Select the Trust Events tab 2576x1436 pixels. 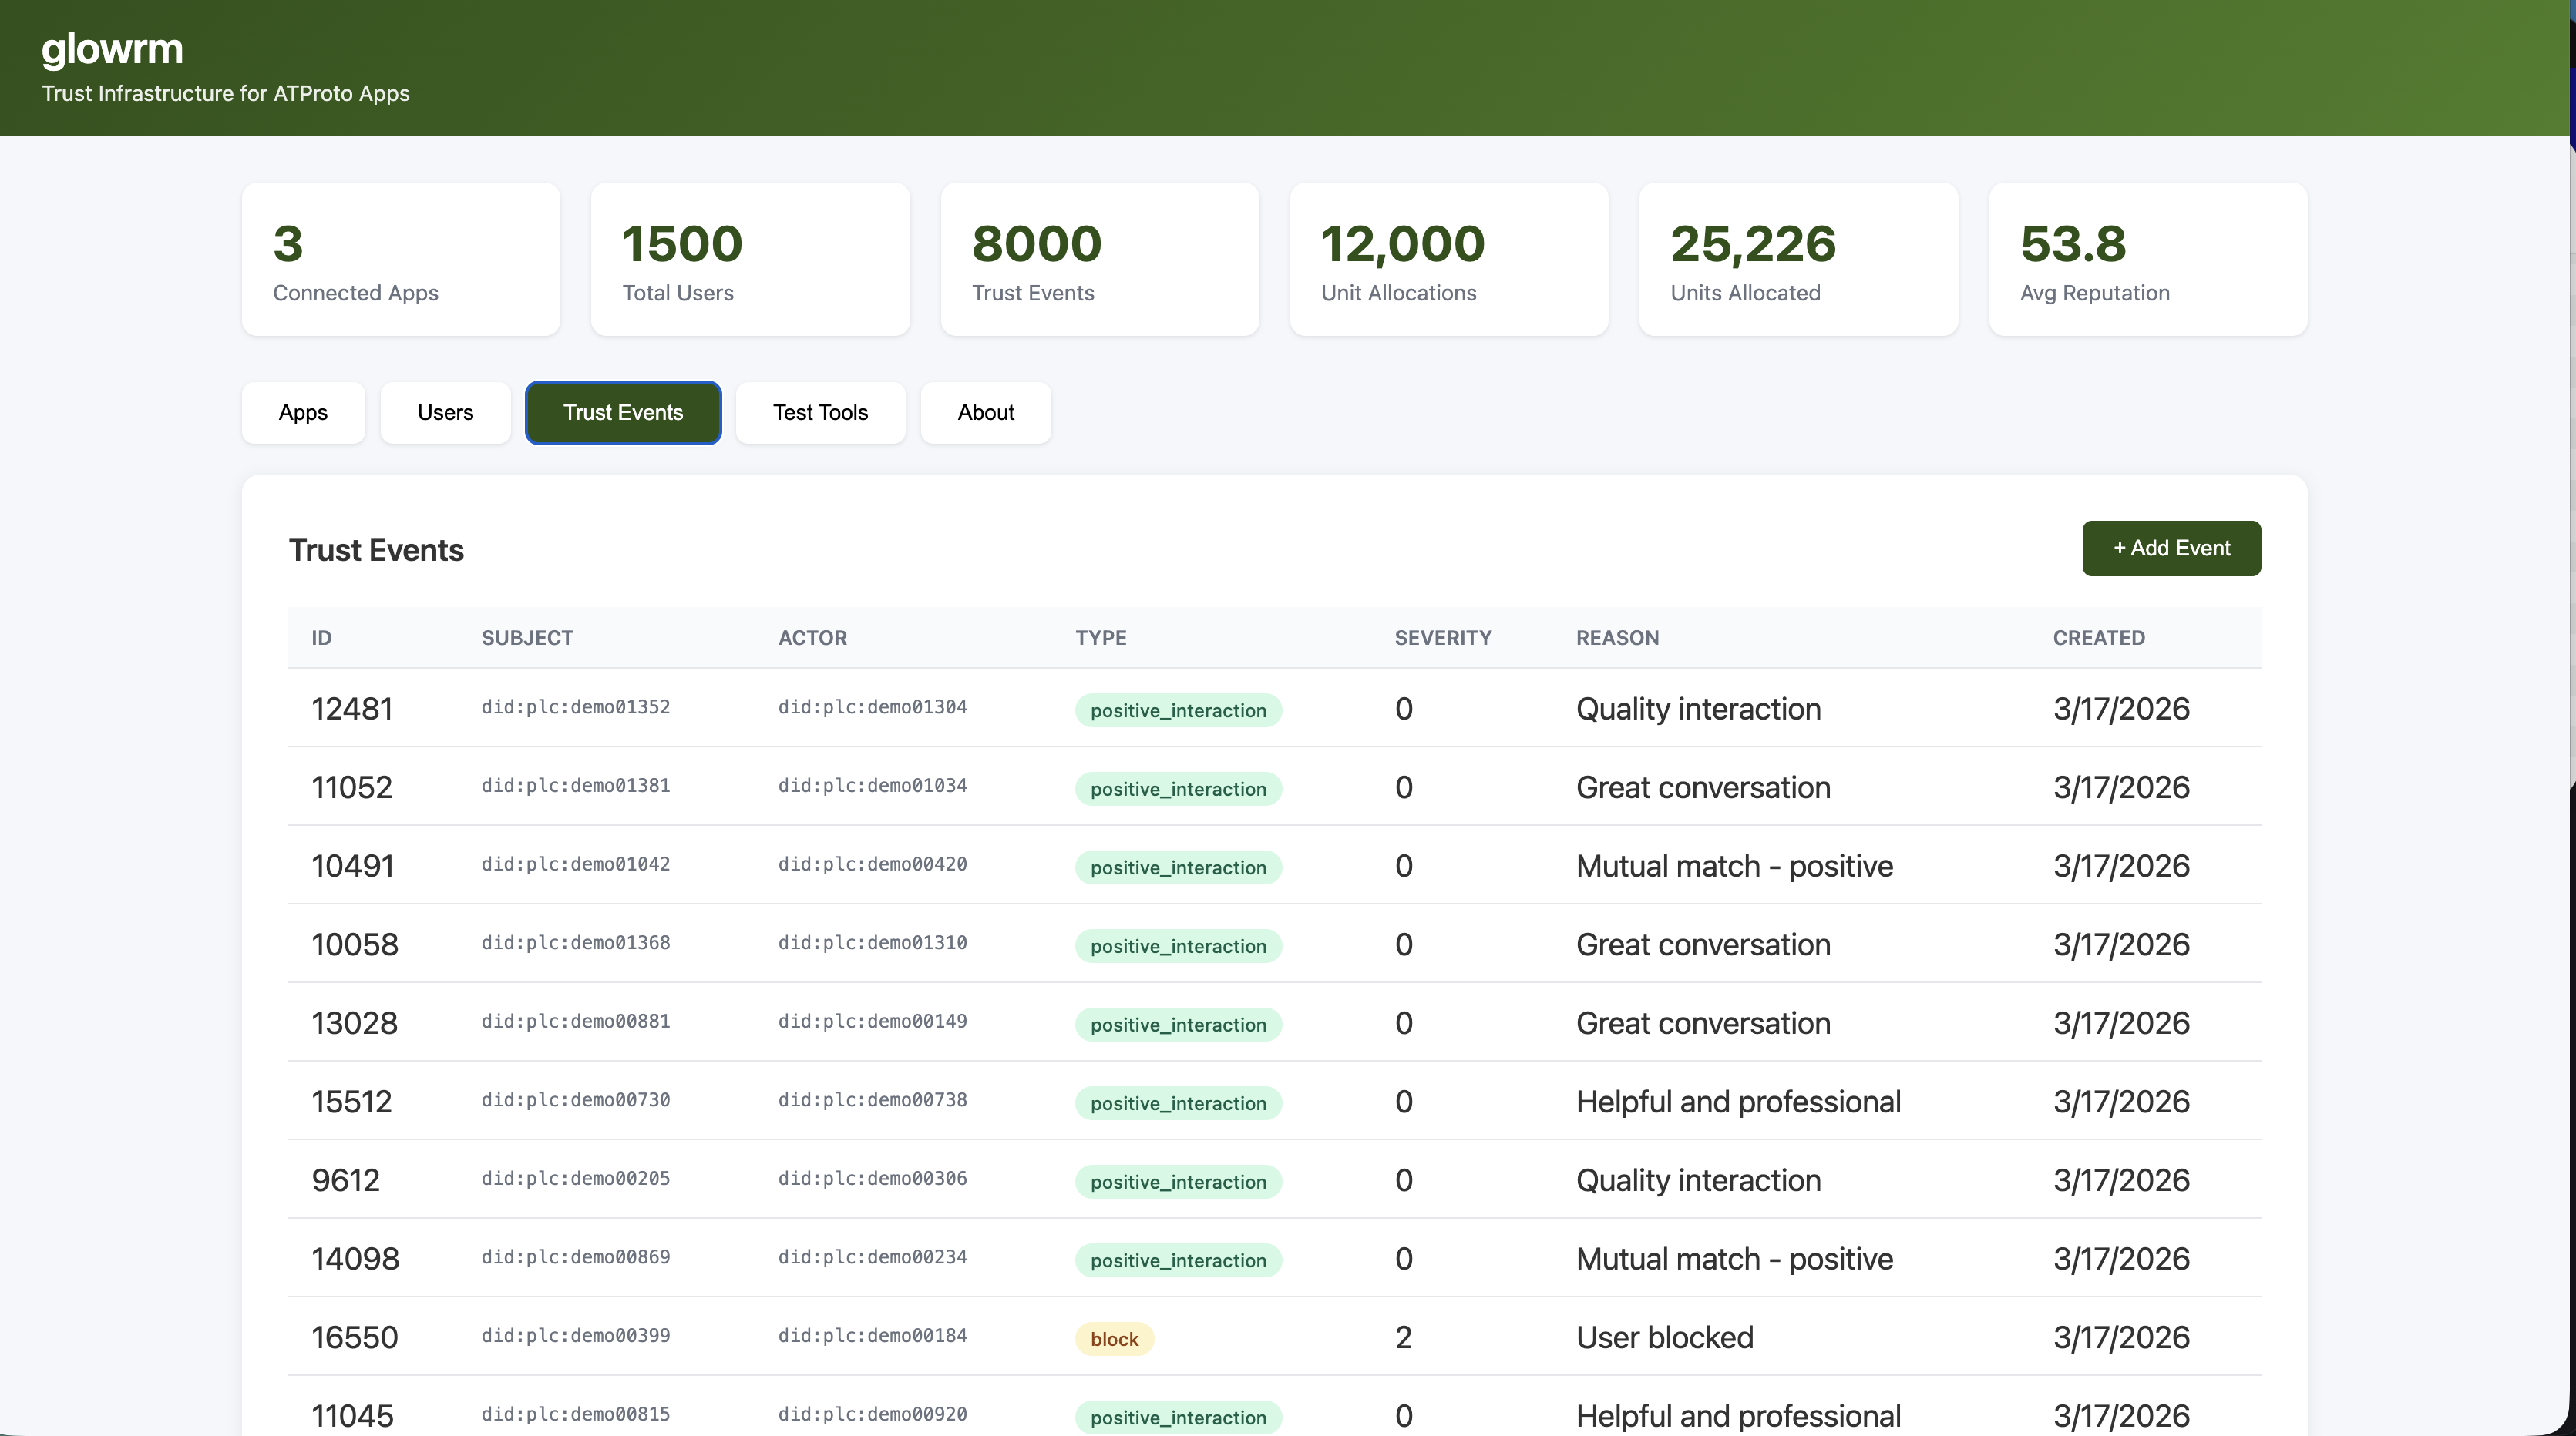coord(623,413)
